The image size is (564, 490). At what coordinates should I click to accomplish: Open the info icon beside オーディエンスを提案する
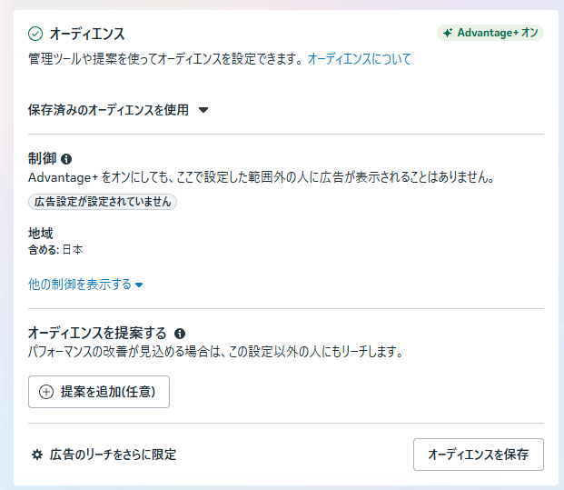pos(180,334)
